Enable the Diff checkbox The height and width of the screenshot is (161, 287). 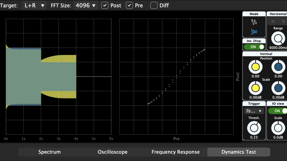tap(154, 5)
